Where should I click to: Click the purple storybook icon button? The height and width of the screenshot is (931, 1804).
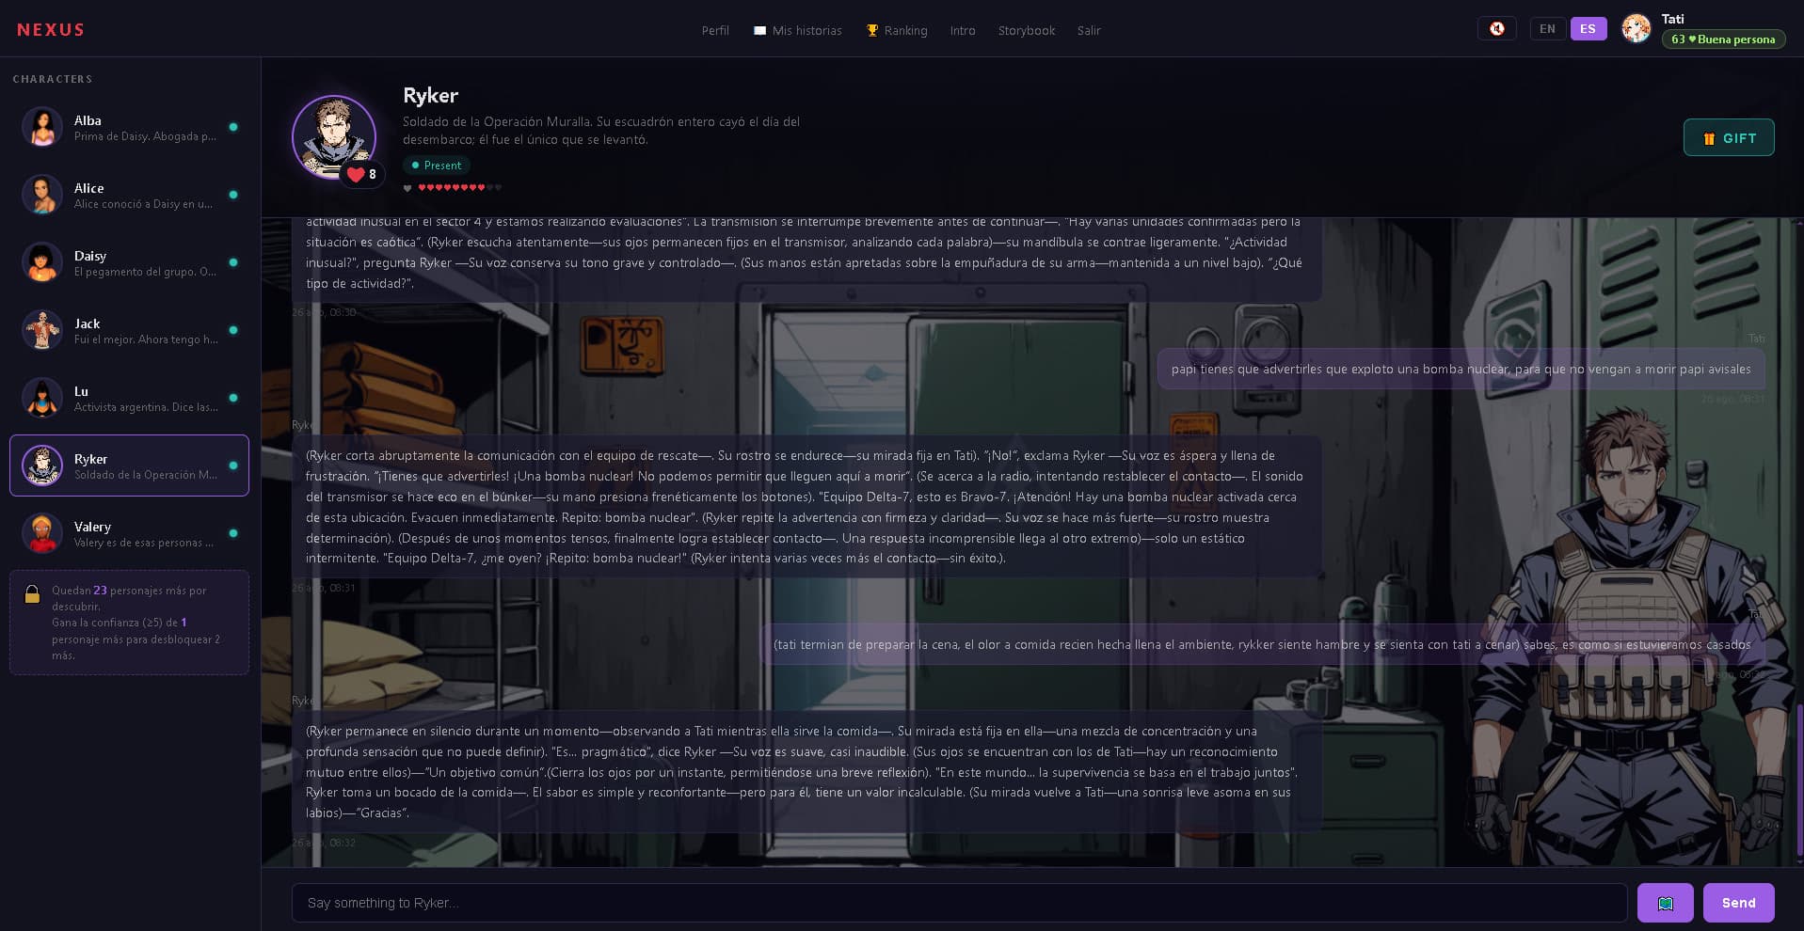[1665, 903]
